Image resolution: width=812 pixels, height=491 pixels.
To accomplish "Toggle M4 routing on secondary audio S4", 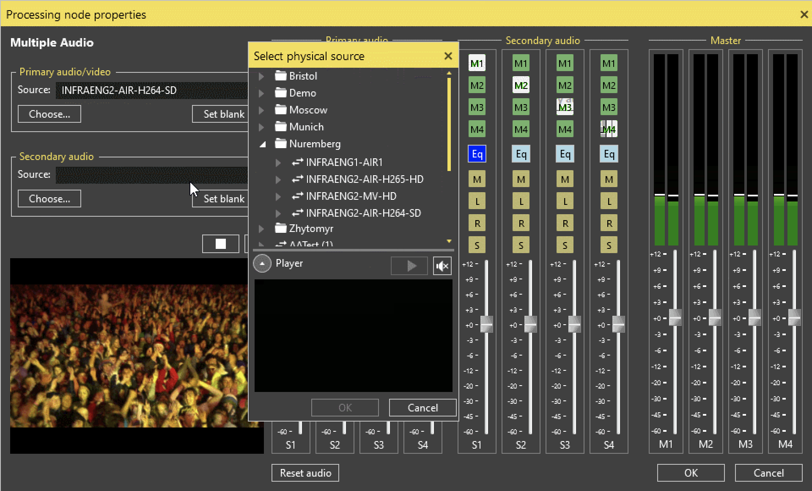I will [609, 130].
